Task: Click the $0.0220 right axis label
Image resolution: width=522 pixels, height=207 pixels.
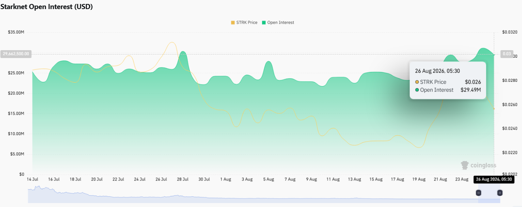Action: [509, 152]
